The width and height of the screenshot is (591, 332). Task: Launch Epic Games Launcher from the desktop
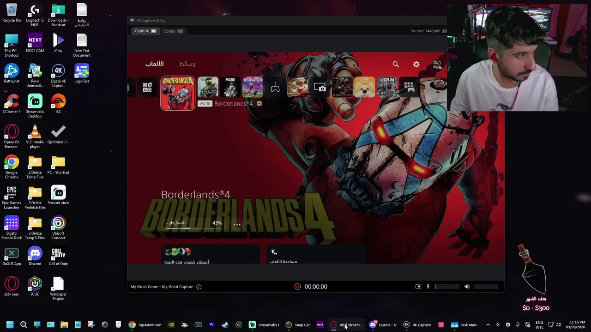click(12, 198)
